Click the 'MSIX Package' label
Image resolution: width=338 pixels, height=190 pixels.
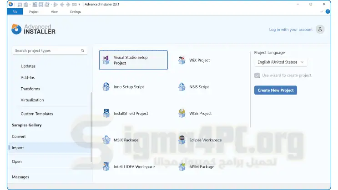coord(126,140)
